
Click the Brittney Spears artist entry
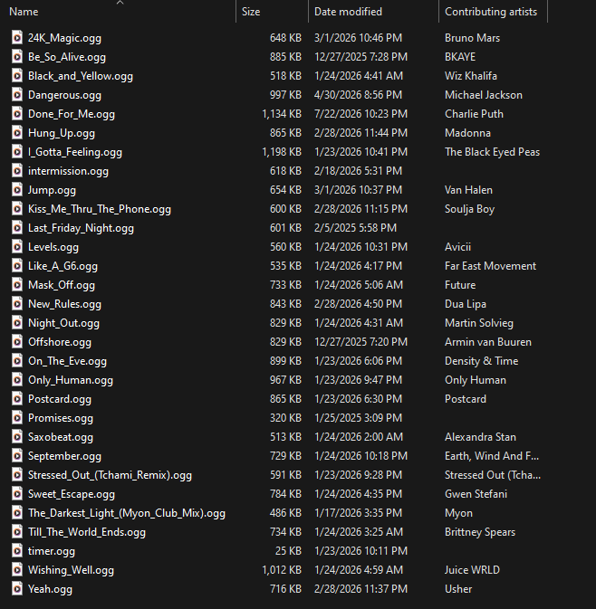[x=480, y=532]
